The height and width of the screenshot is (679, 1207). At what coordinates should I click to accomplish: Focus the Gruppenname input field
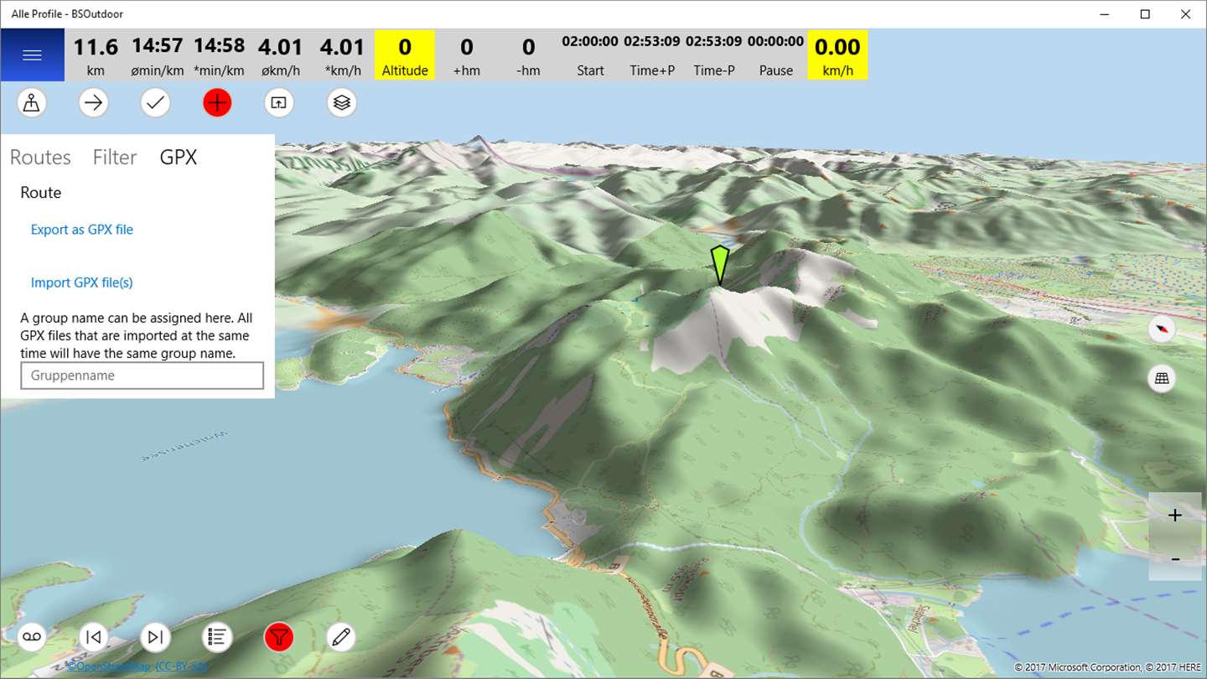tap(142, 376)
